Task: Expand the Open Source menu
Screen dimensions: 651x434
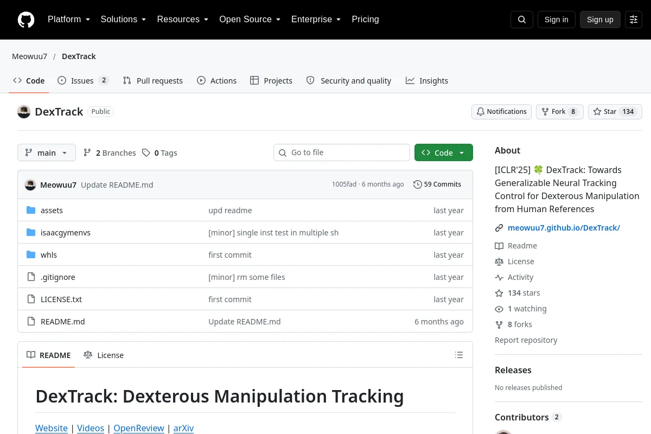Action: 250,20
